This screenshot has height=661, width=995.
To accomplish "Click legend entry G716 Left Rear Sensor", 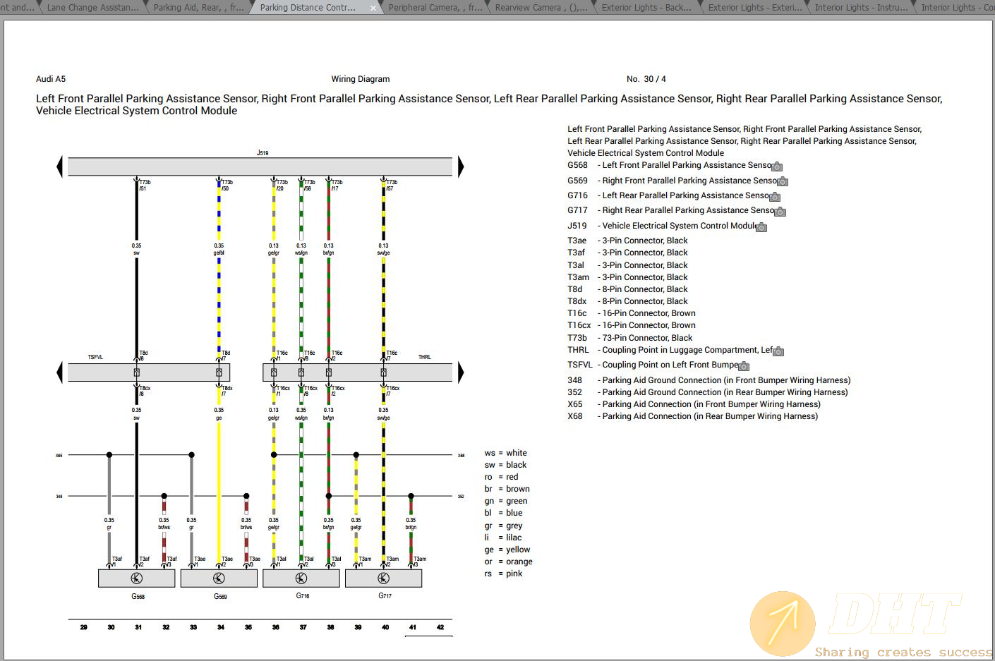I will pyautogui.click(x=669, y=195).
